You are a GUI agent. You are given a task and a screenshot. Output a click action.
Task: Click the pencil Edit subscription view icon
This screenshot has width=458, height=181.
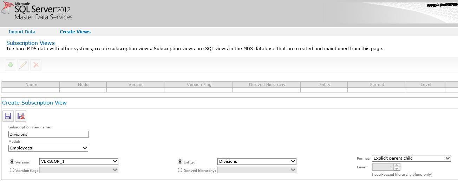coord(23,65)
